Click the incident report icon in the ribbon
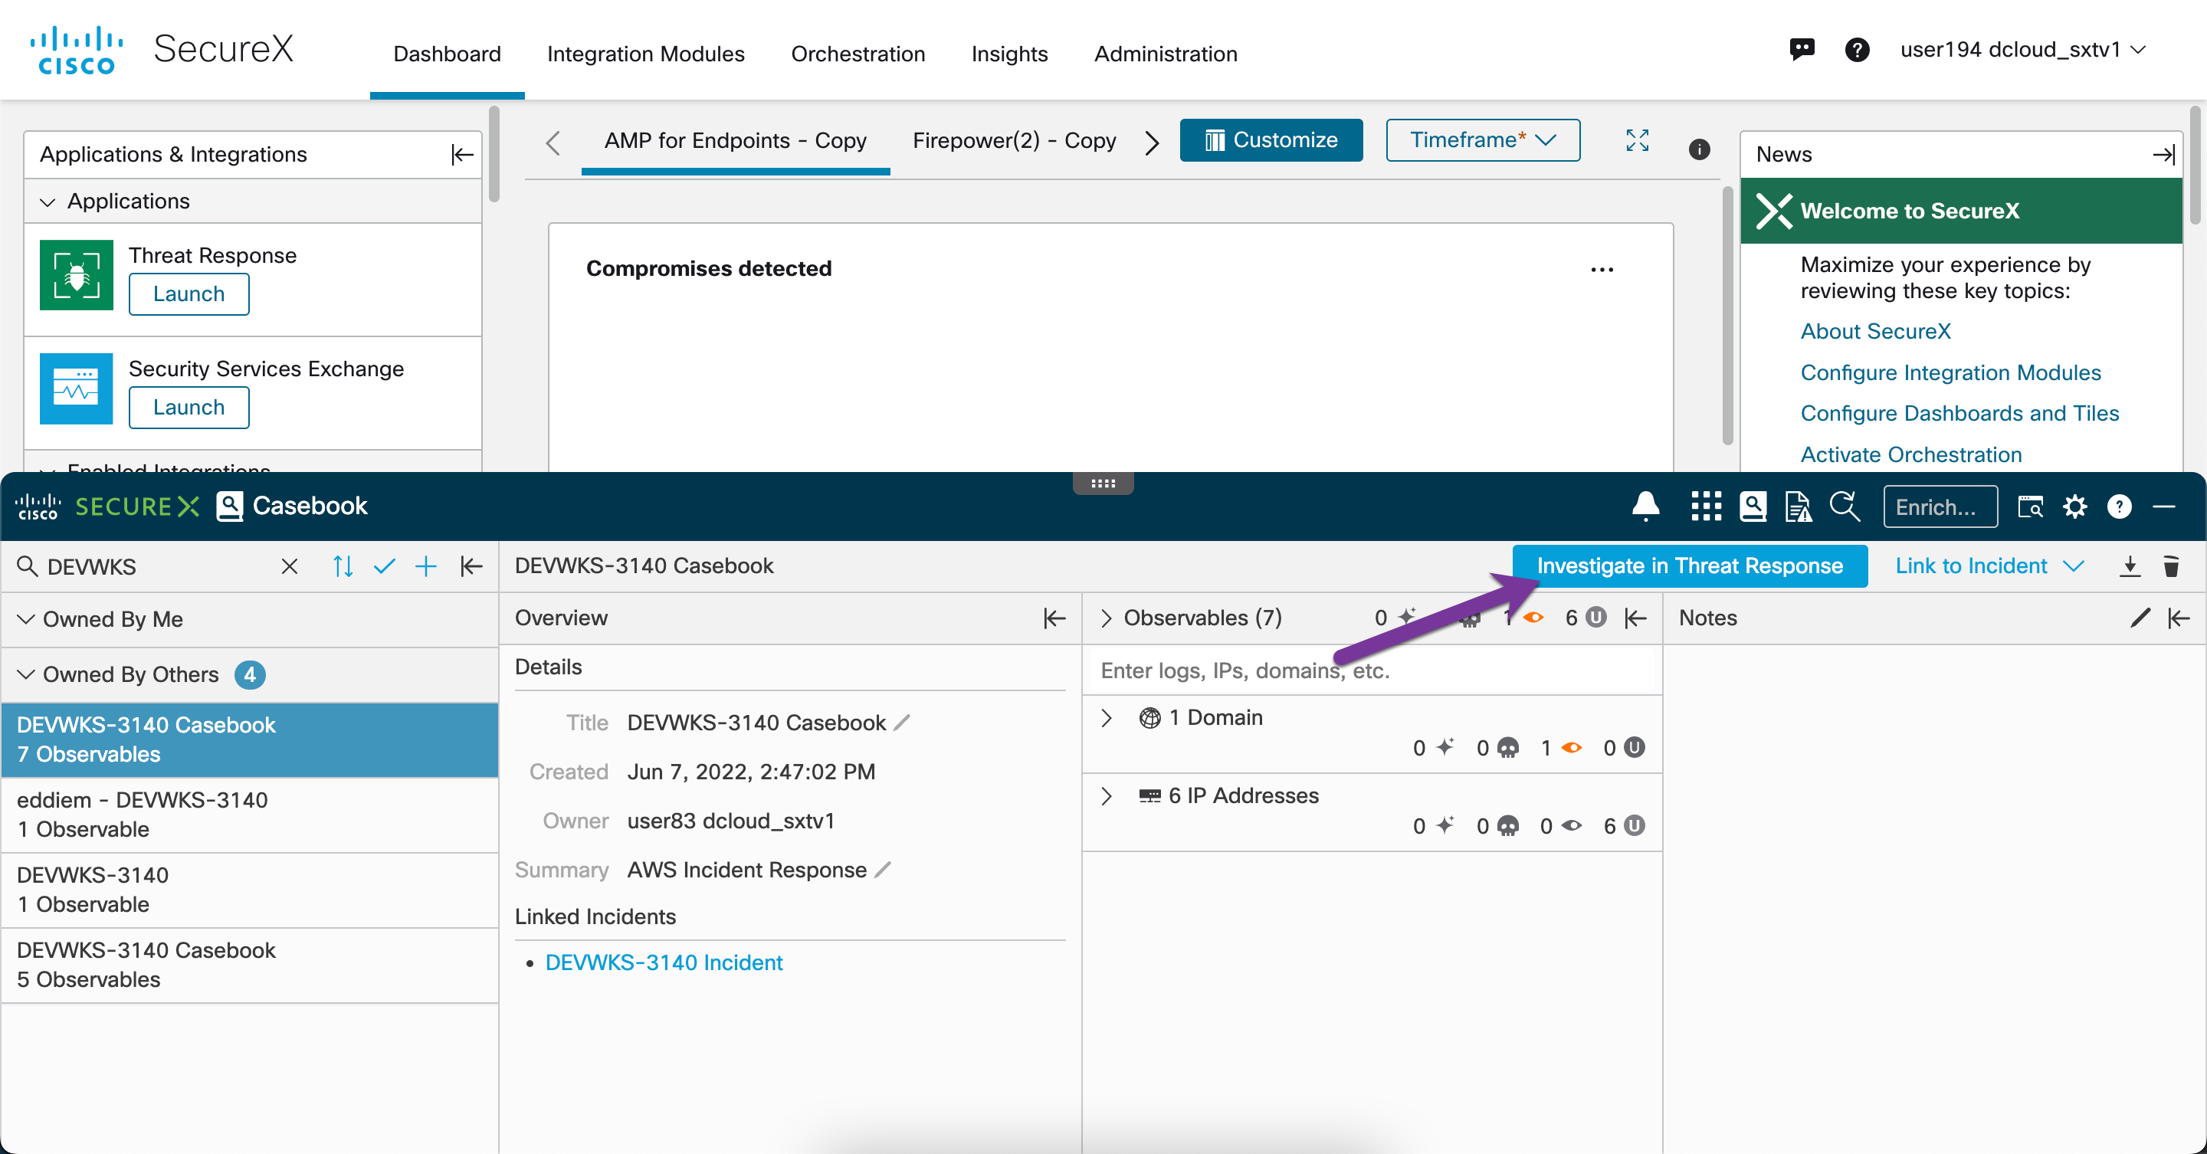The width and height of the screenshot is (2207, 1154). coord(1799,507)
